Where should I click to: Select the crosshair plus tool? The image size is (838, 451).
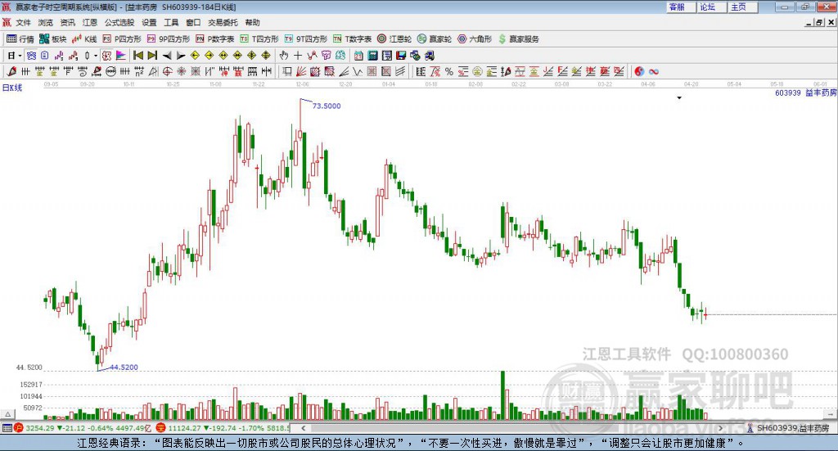298,56
